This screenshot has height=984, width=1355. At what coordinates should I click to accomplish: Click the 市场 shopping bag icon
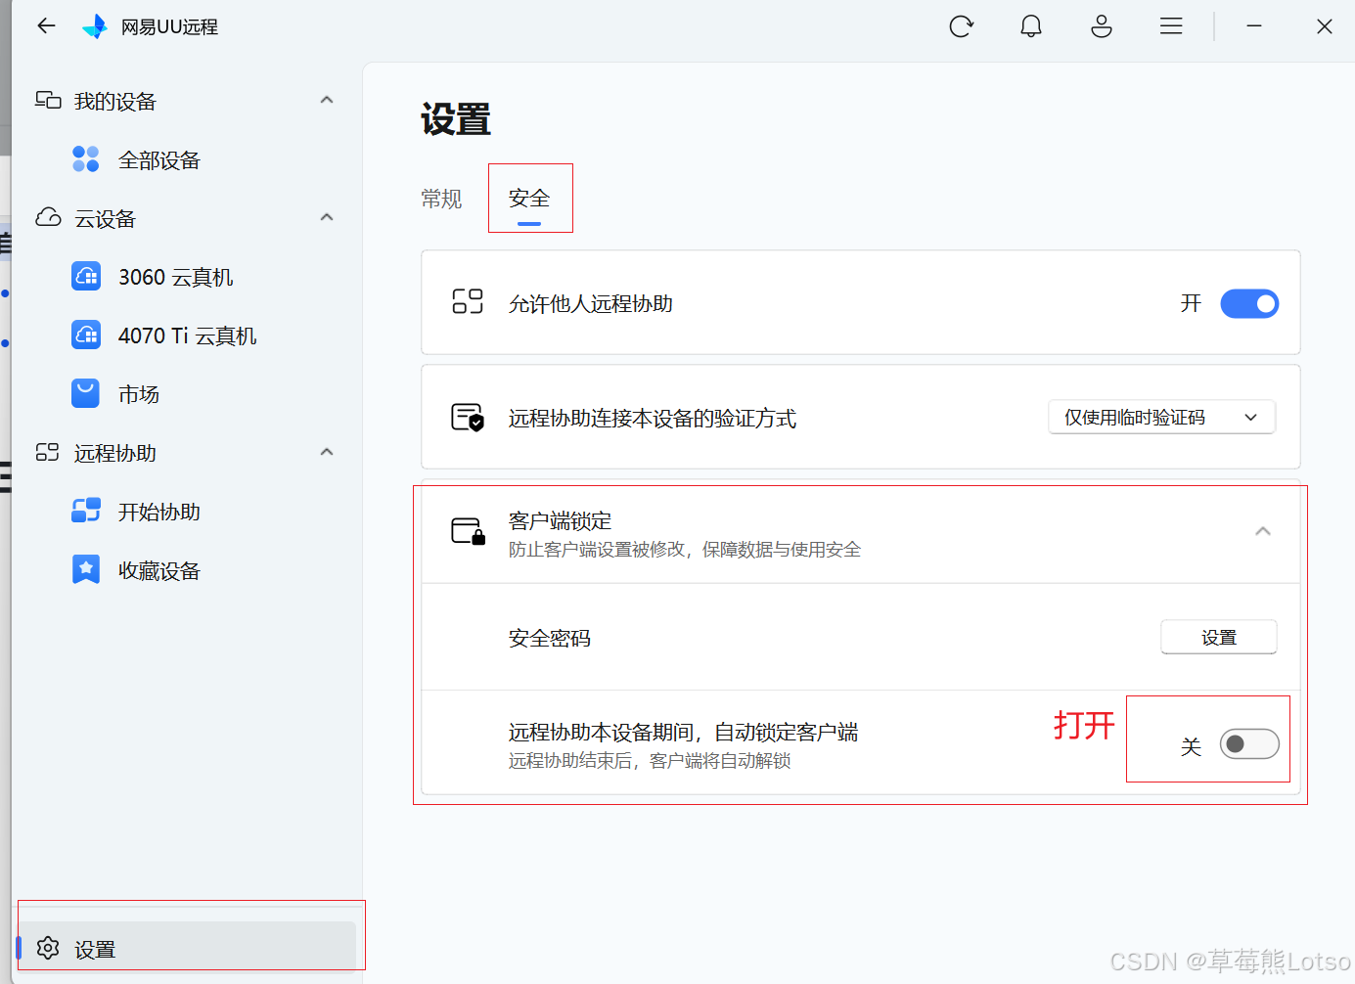point(86,393)
